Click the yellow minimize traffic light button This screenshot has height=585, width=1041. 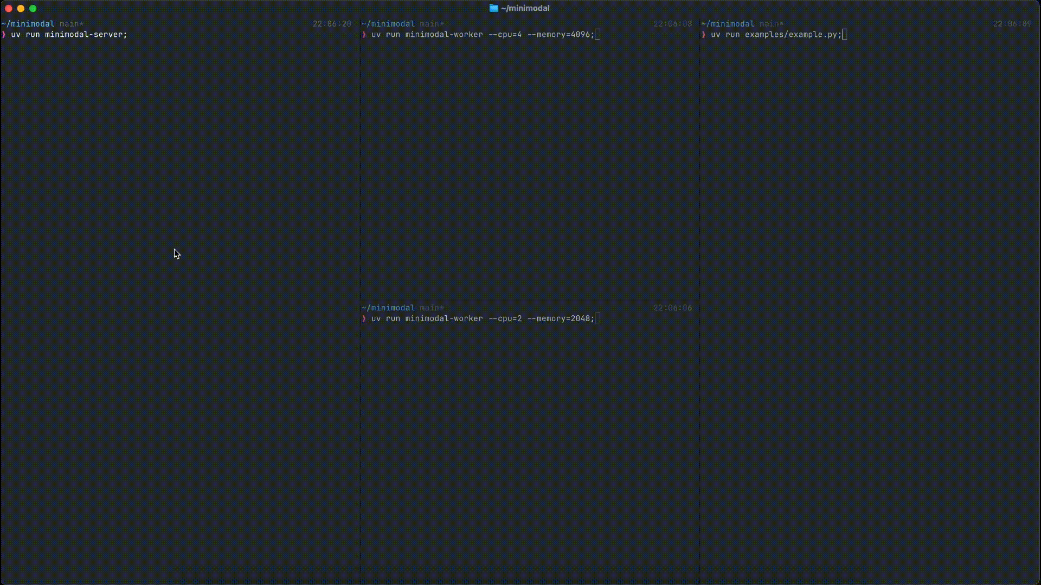21,8
